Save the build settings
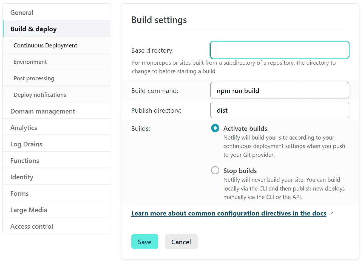Viewport: 363px width, 261px height. point(144,242)
